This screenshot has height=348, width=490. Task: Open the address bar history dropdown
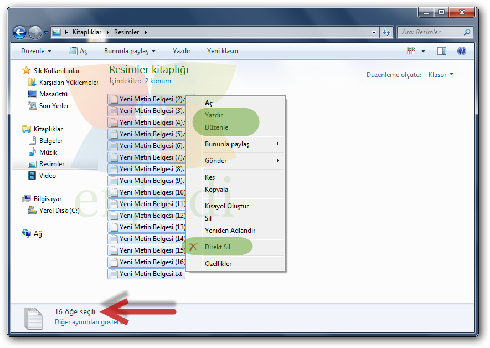coord(374,32)
